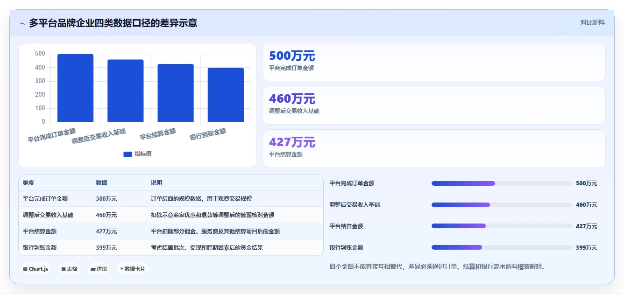This screenshot has width=624, height=294.
Task: Click the 平台完成订单金额 caption under 500万元 card
Action: click(x=291, y=68)
